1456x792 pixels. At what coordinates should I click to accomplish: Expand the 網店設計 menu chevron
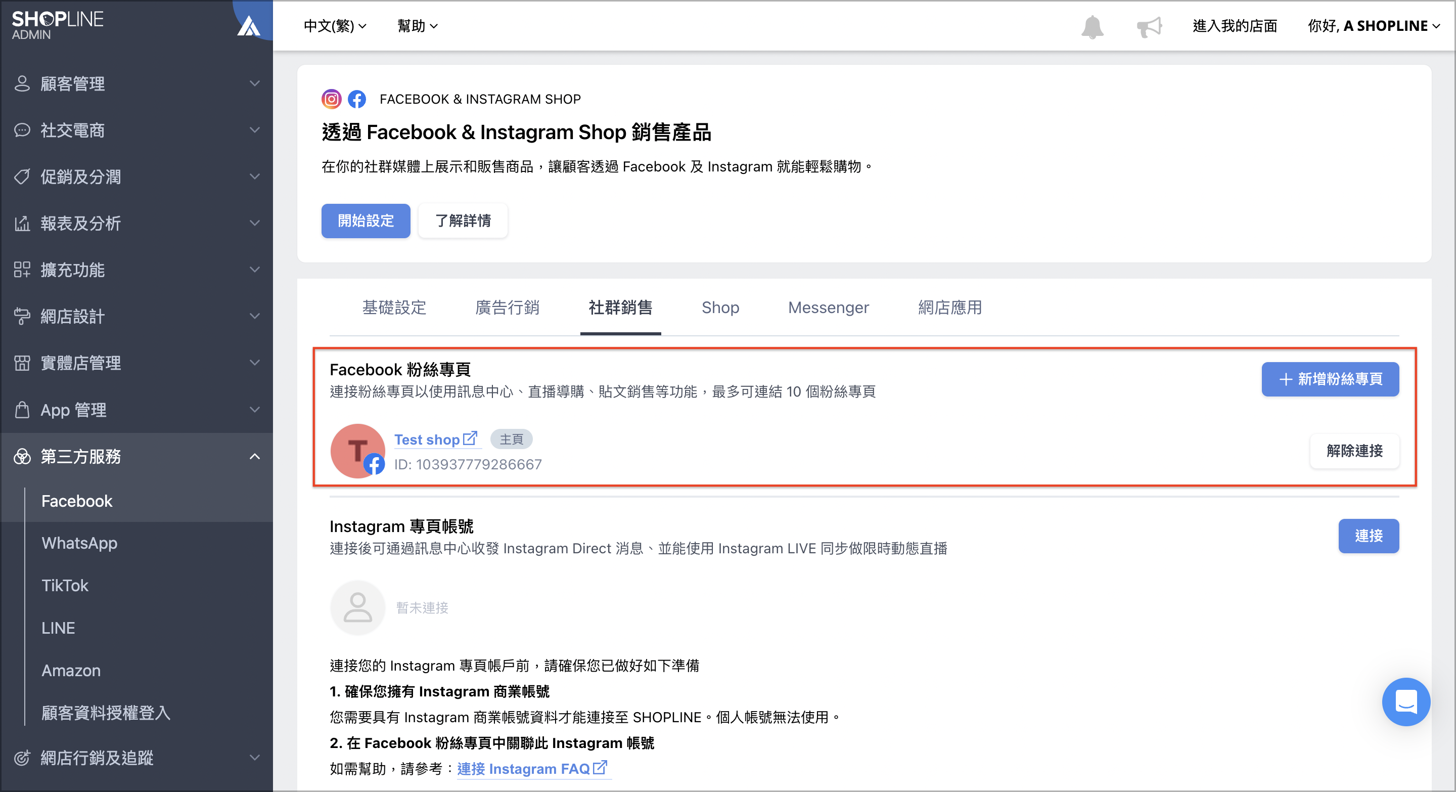[x=255, y=316]
